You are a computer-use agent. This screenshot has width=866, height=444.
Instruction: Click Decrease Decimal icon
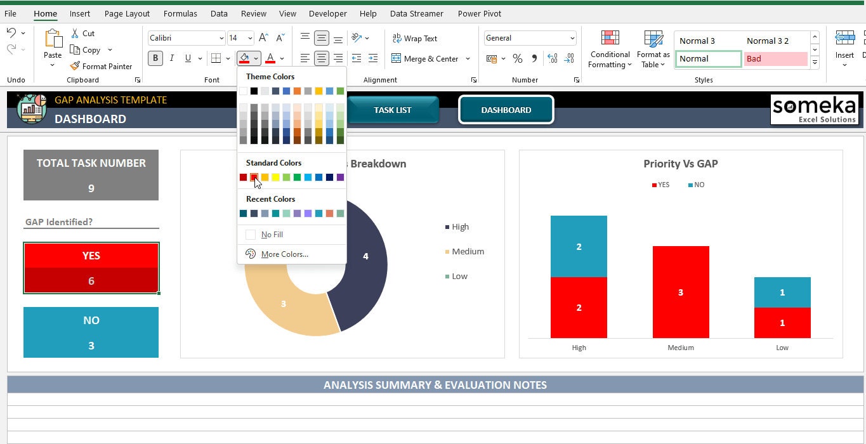[569, 58]
